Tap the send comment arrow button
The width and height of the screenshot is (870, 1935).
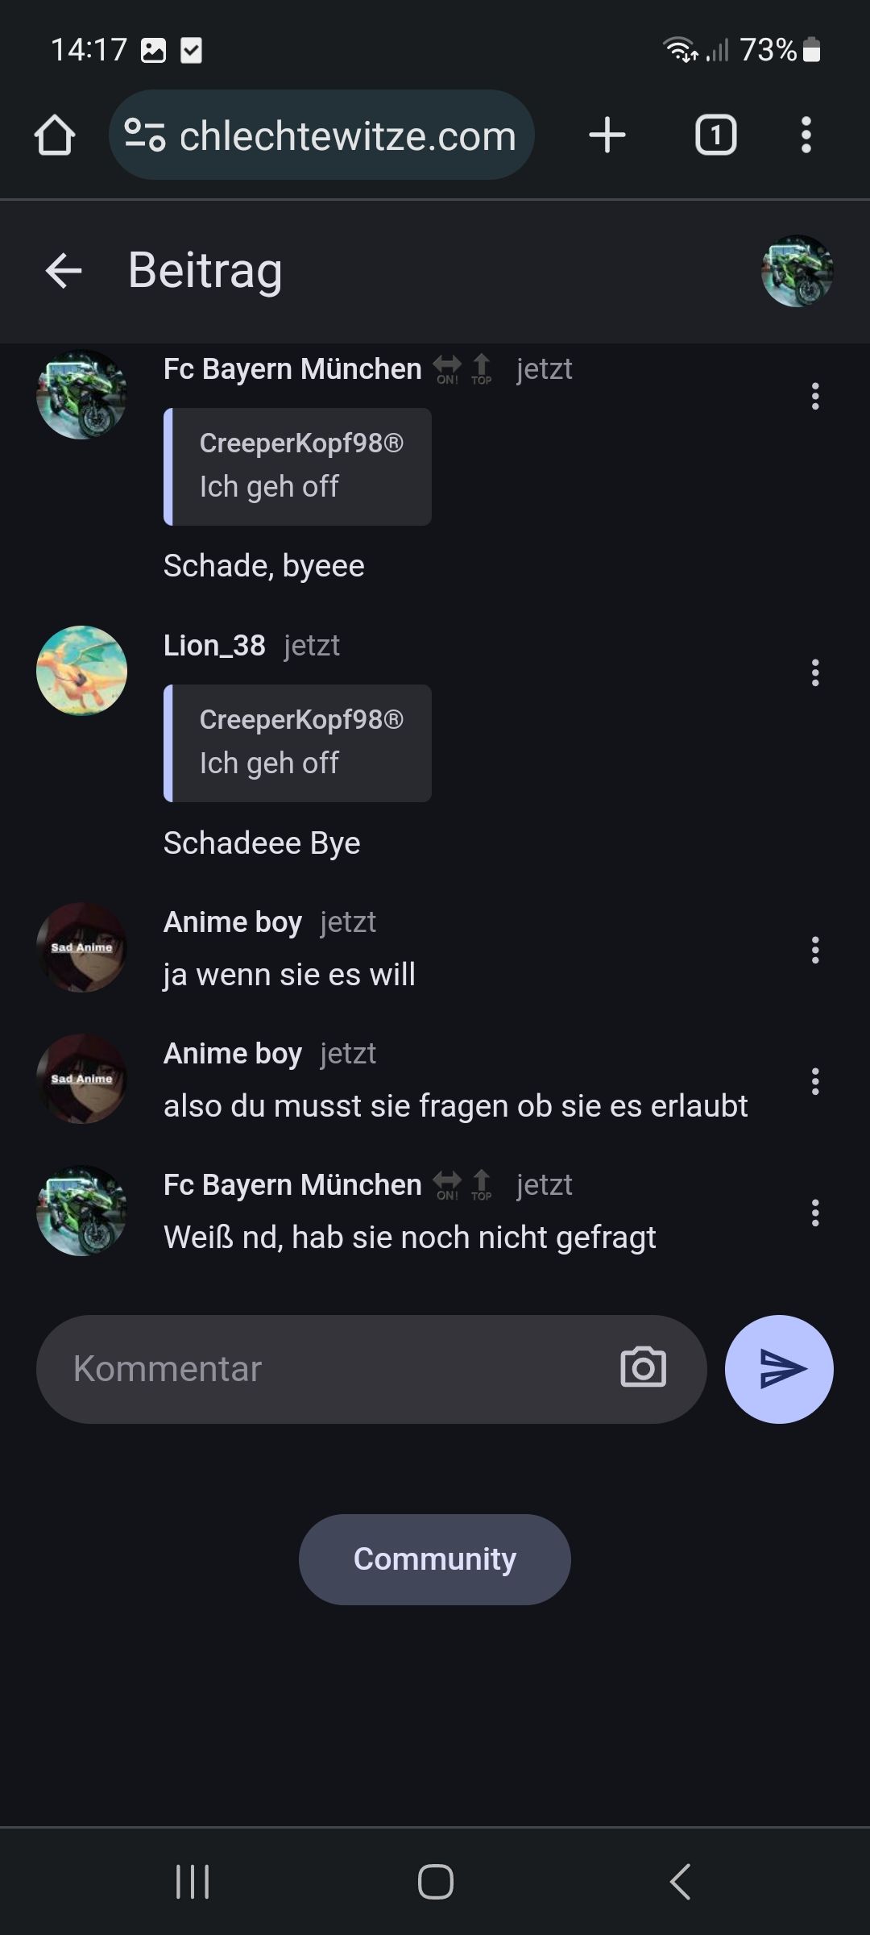779,1368
